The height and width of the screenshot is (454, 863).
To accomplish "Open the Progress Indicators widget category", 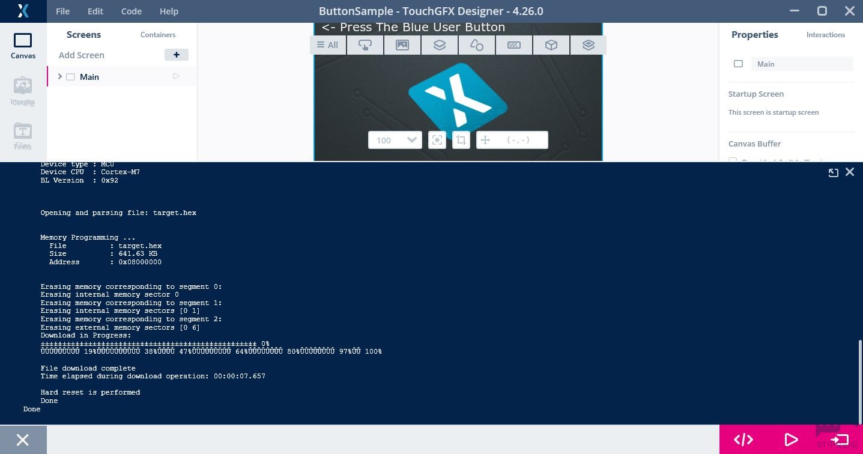I will tap(513, 45).
